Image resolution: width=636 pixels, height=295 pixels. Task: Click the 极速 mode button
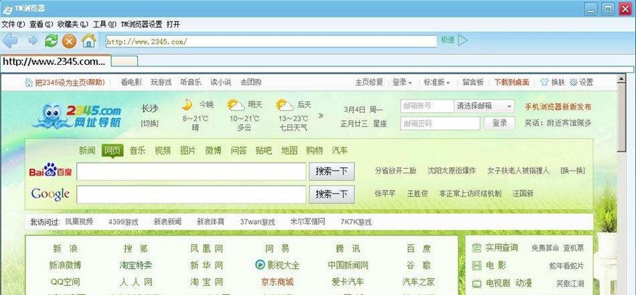(447, 40)
